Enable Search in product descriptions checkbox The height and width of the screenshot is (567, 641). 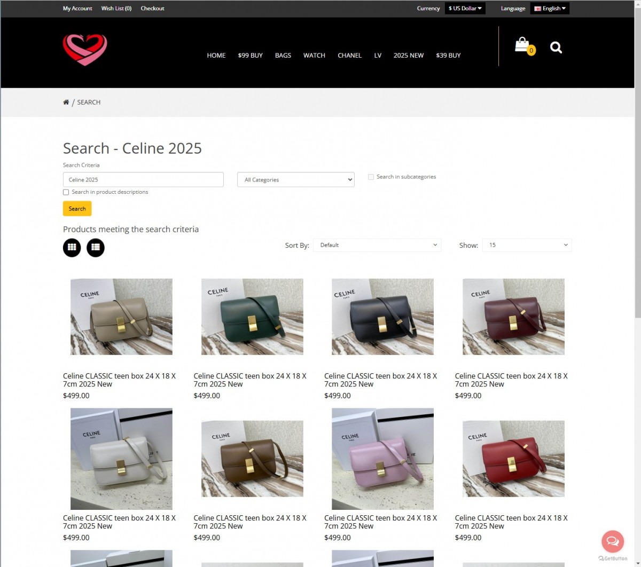click(66, 192)
